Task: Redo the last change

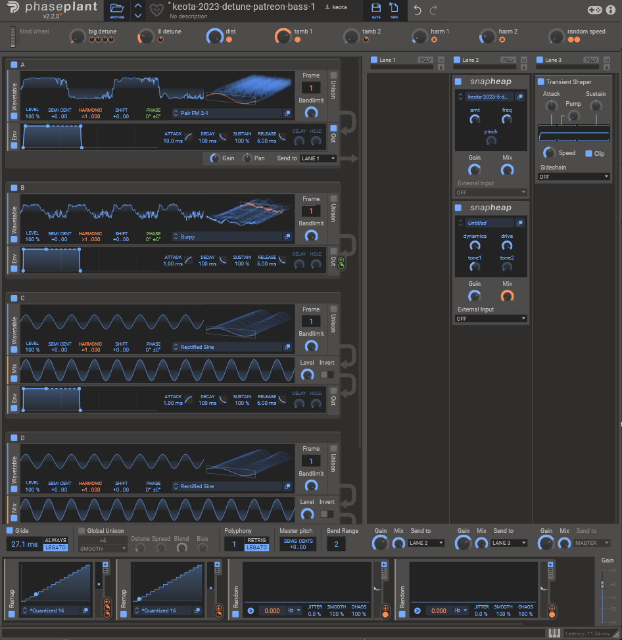Action: click(433, 10)
